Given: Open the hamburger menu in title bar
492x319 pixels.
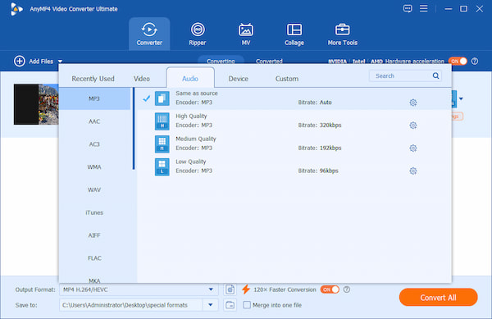Looking at the screenshot, I should click(x=424, y=8).
